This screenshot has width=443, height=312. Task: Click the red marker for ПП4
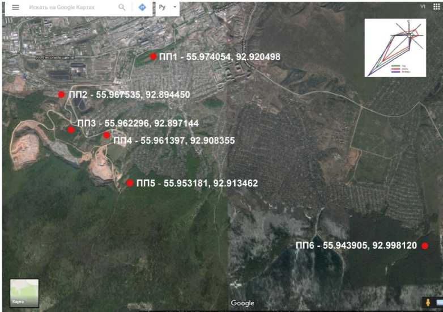pos(107,135)
